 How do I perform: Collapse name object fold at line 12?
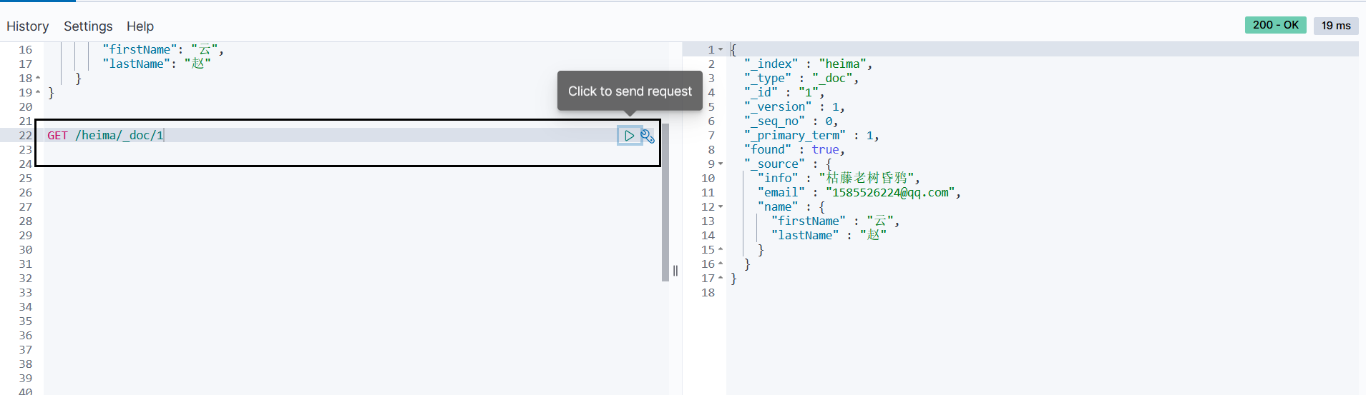721,206
